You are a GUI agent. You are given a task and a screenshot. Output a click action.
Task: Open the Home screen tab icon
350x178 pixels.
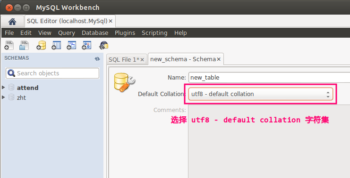12,22
